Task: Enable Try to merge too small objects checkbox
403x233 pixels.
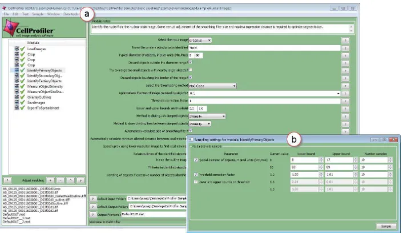Action: [191, 70]
